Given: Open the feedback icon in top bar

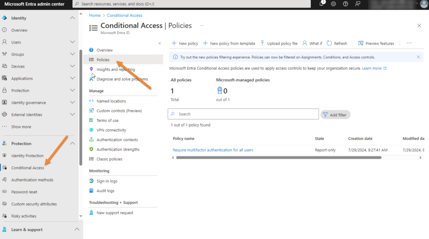Looking at the screenshot, I should (x=357, y=4).
